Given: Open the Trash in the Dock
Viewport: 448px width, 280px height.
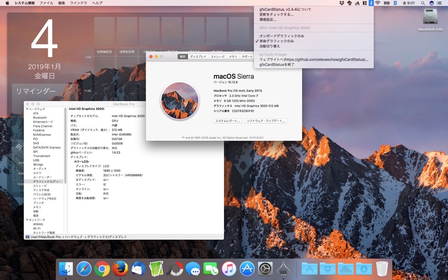Looking at the screenshot, I should coord(382,269).
